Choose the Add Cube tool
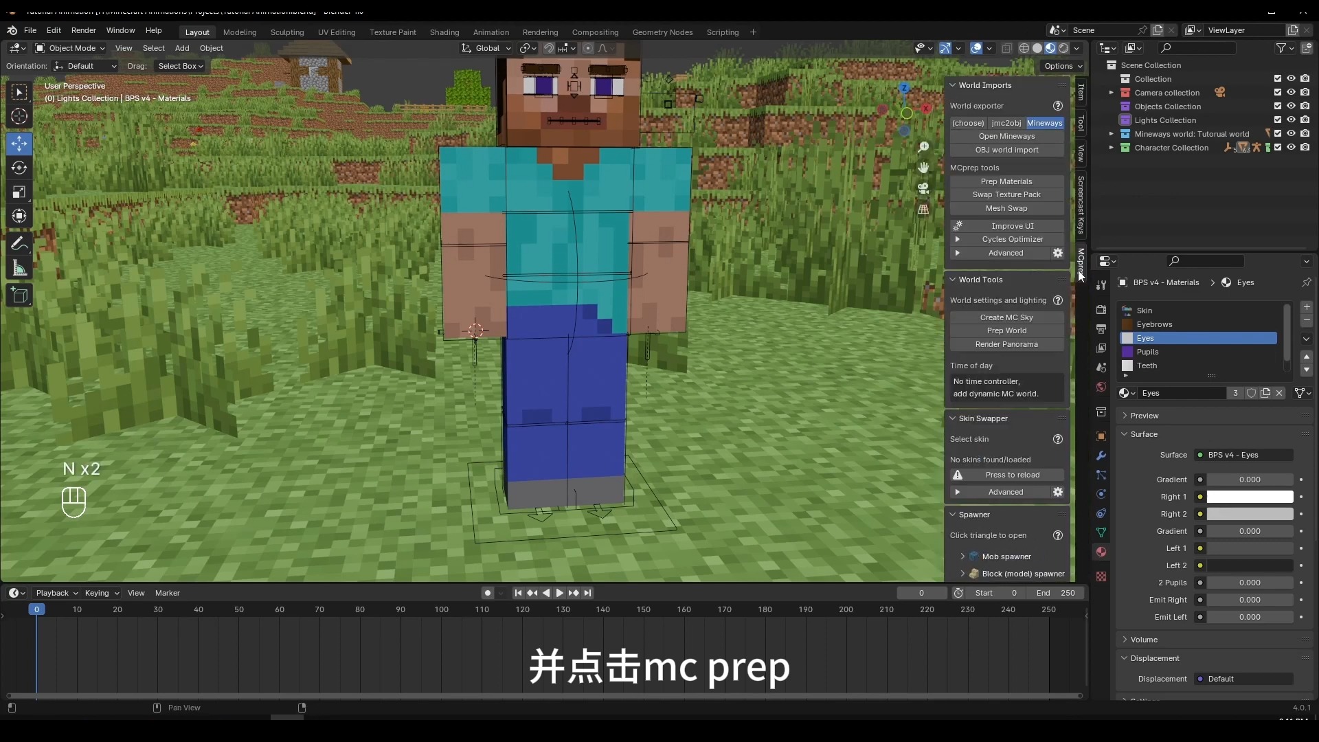The height and width of the screenshot is (742, 1319). (19, 296)
